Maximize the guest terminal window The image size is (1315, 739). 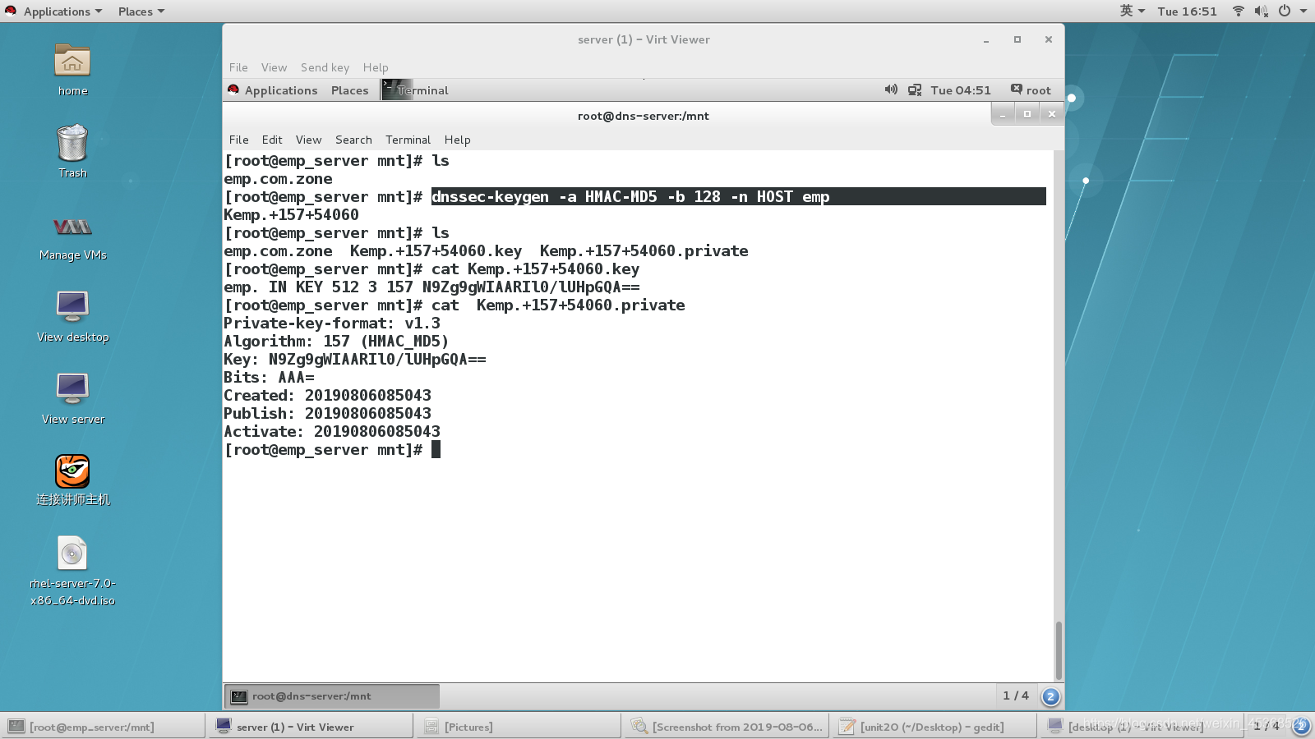[x=1027, y=114]
